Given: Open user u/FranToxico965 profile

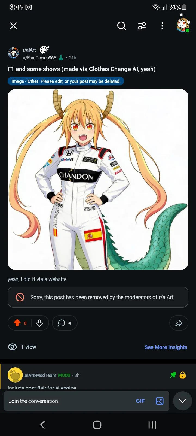Looking at the screenshot, I should click(x=39, y=58).
